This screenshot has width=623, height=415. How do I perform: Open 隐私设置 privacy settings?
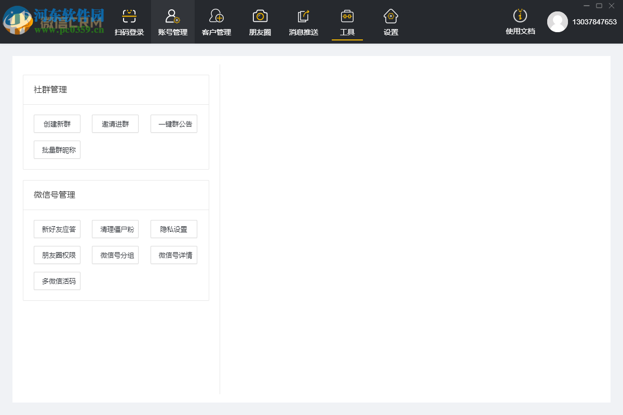173,229
